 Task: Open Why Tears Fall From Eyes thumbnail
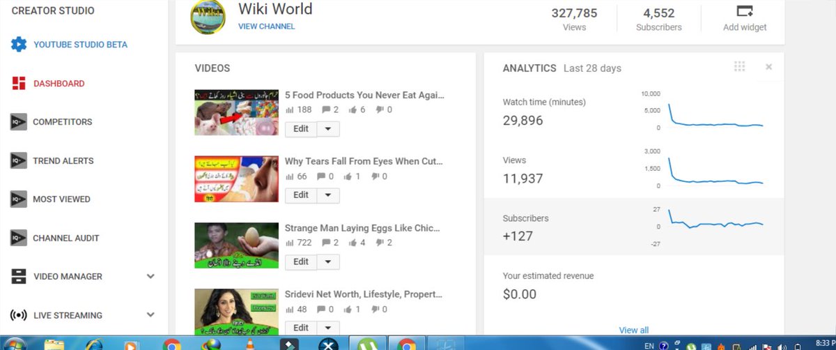237,179
